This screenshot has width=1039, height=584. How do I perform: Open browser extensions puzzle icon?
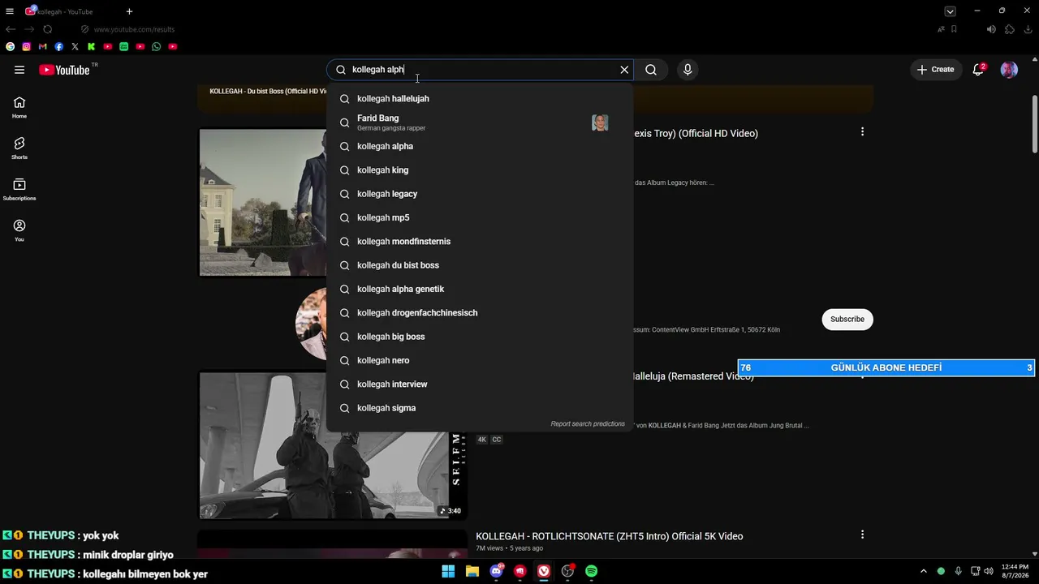(1010, 29)
